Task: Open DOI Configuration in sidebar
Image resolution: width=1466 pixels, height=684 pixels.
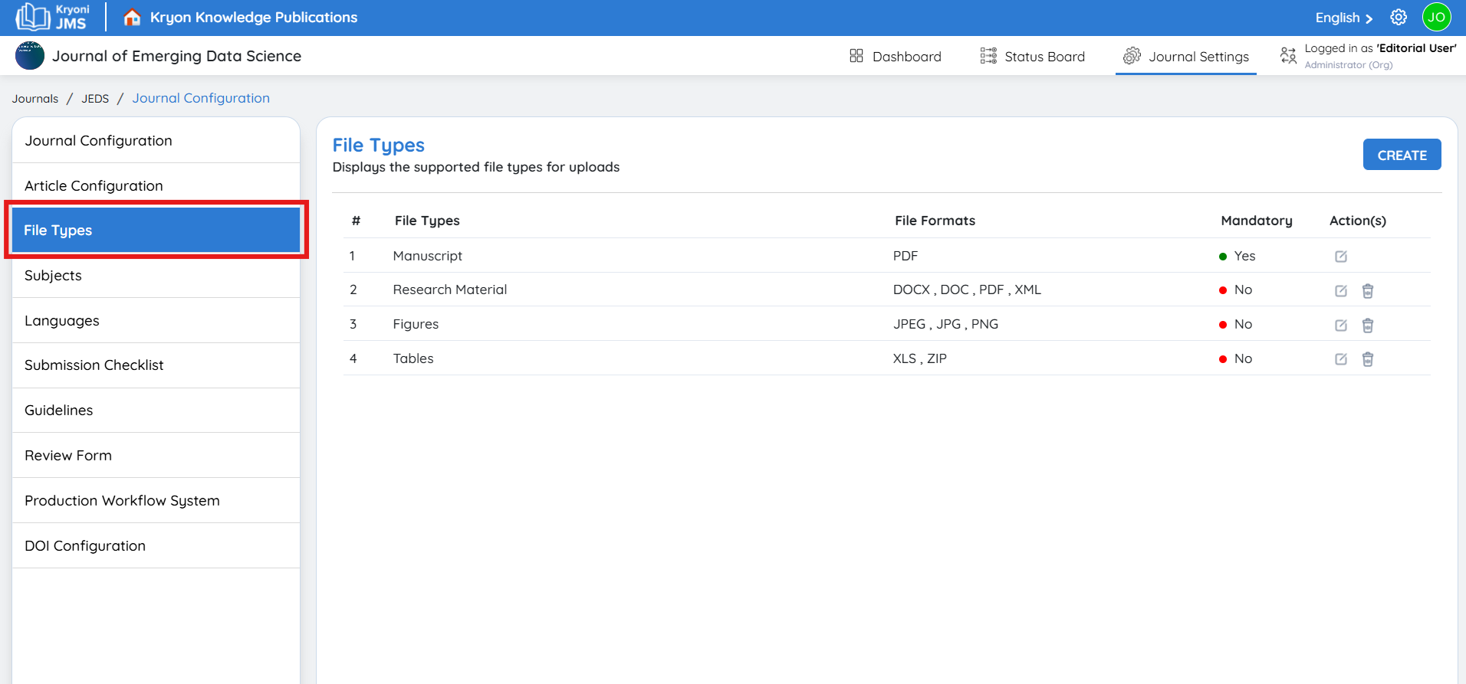Action: pyautogui.click(x=85, y=546)
